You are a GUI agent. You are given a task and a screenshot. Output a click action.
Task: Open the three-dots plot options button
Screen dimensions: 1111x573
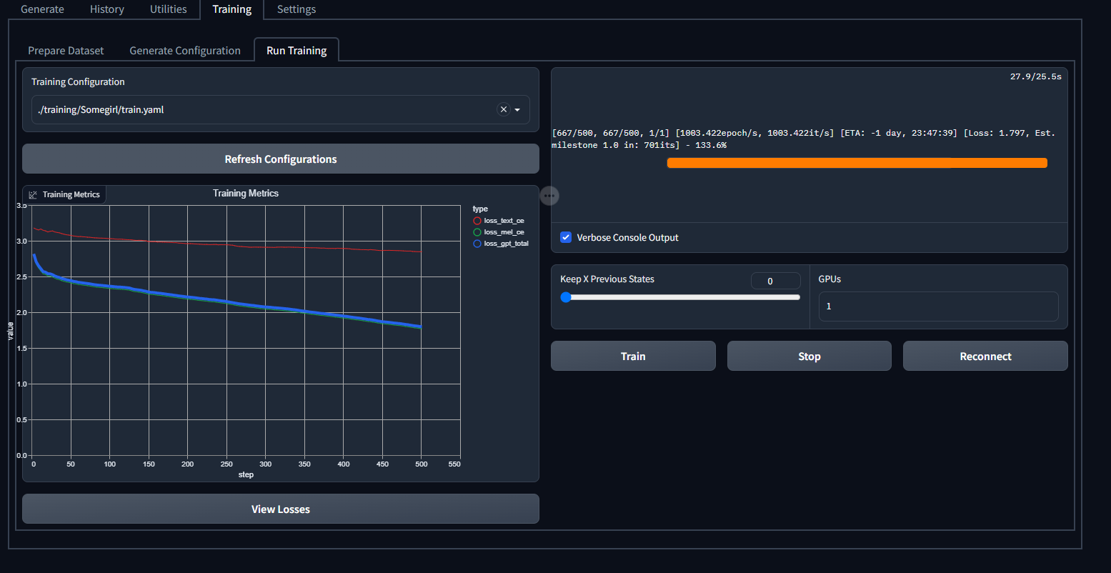(549, 195)
